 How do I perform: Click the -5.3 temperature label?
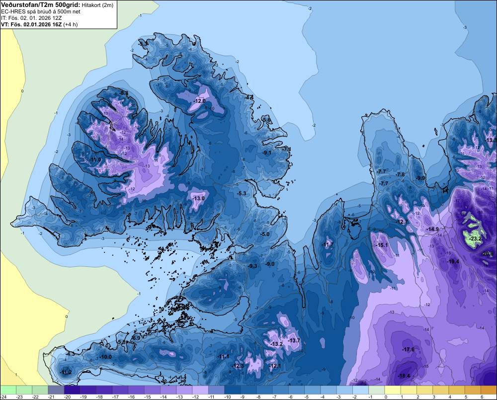[x=241, y=193]
